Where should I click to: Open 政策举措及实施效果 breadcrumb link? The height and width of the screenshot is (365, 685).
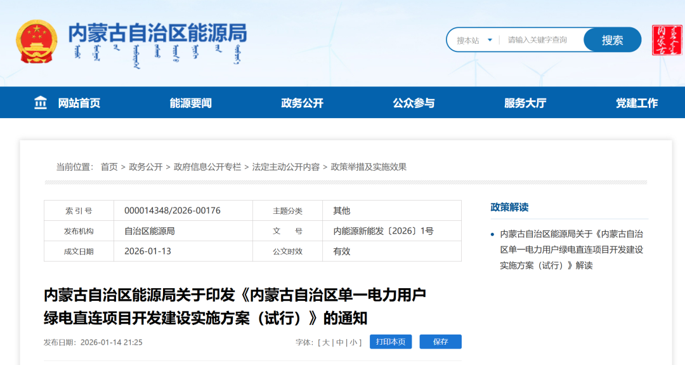tap(369, 167)
